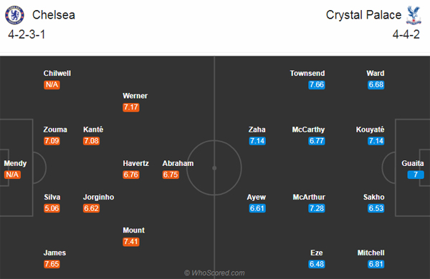Click Townsend's 7.66 rating badge
The image size is (430, 279).
point(317,85)
